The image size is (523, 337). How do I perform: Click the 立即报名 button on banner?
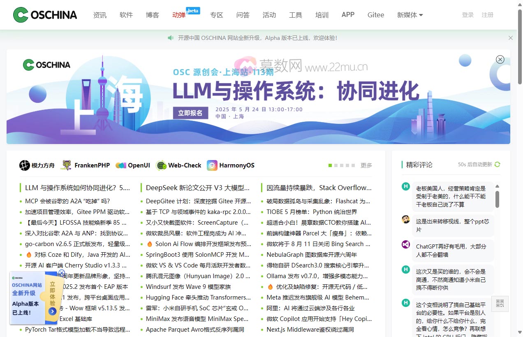pyautogui.click(x=190, y=113)
